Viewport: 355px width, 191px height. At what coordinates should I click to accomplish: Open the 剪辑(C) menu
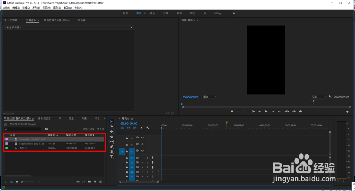point(26,7)
